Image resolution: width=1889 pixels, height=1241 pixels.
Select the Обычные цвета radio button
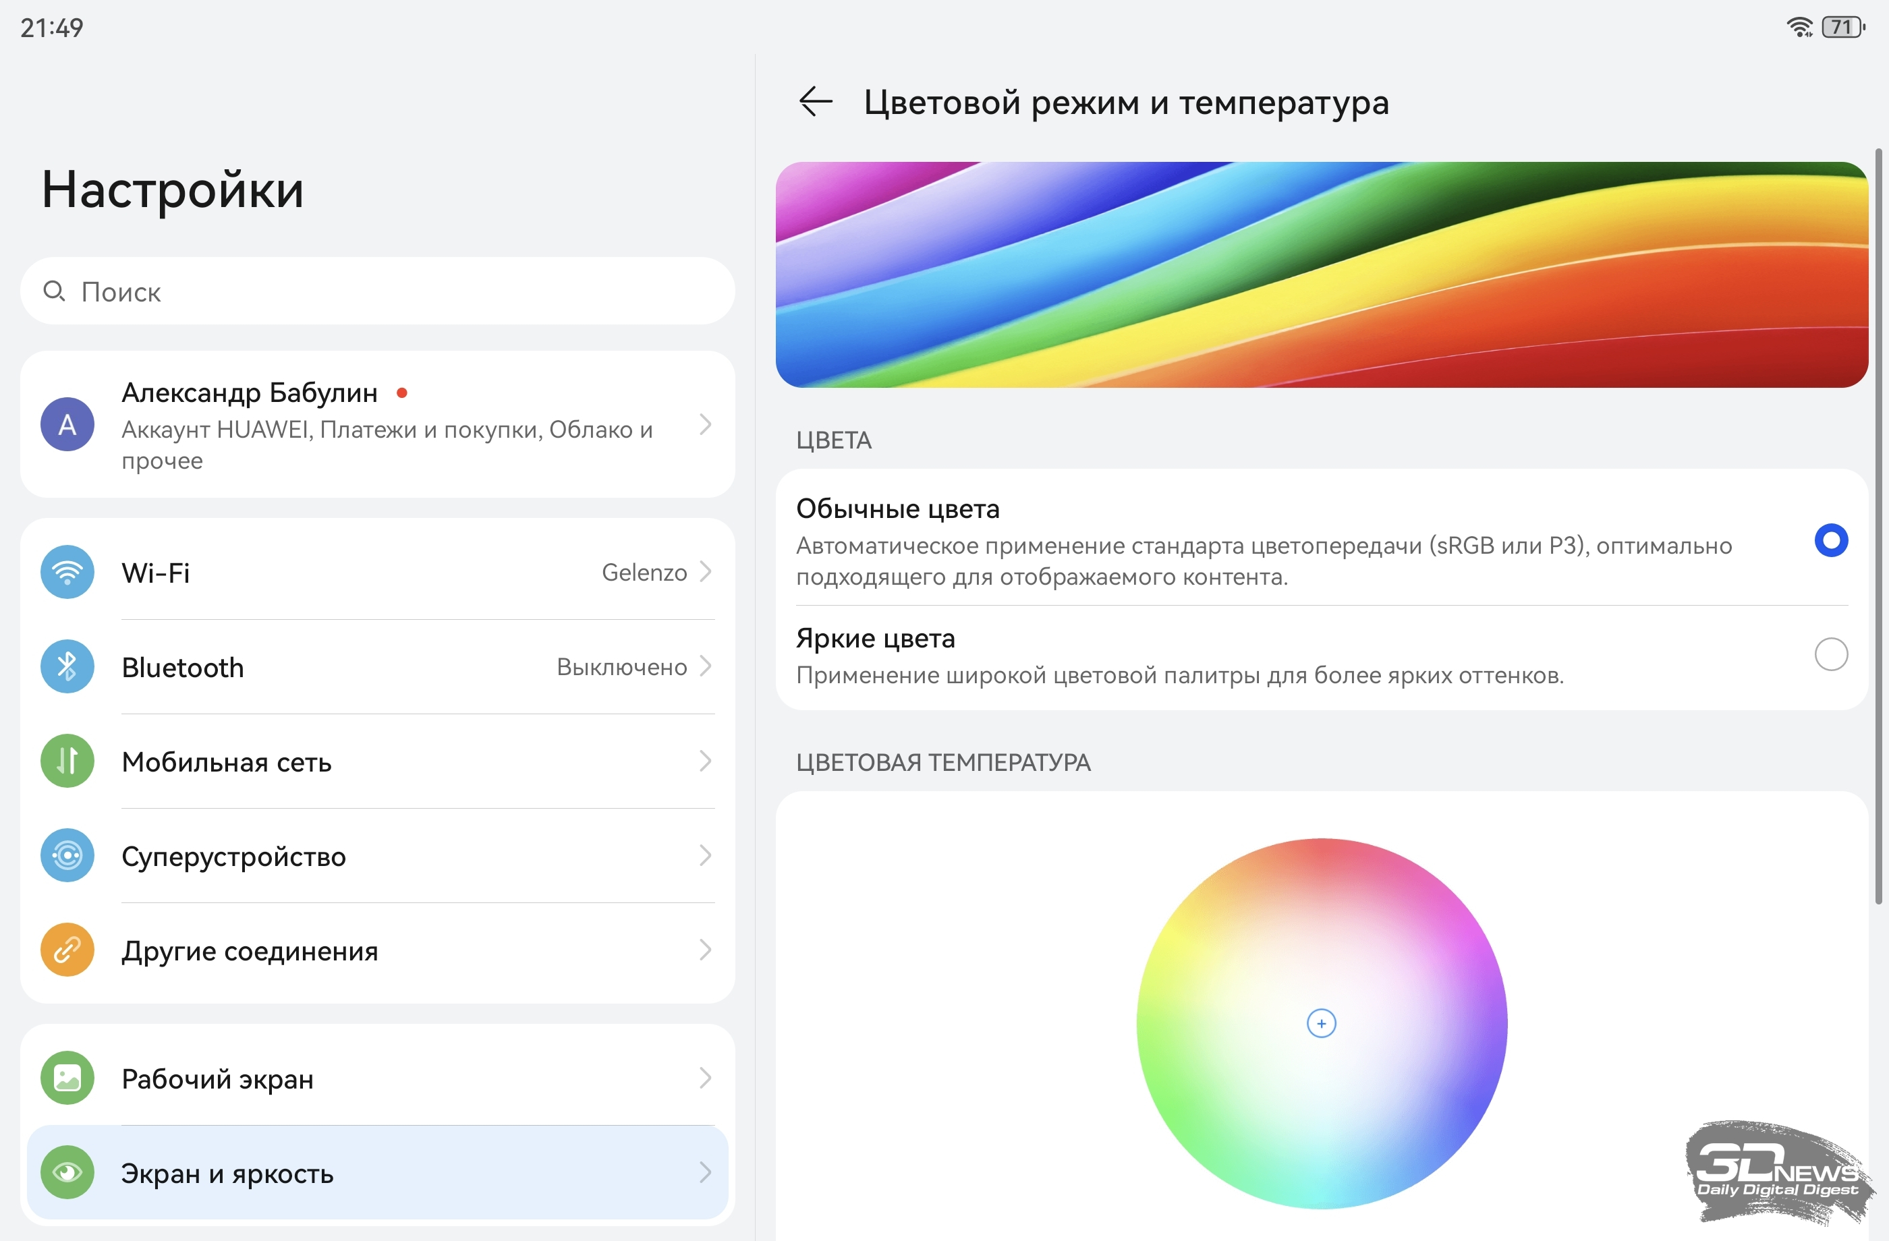click(1830, 541)
